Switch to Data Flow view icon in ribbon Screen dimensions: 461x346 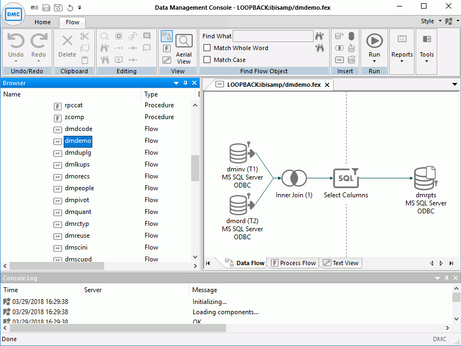click(x=167, y=36)
